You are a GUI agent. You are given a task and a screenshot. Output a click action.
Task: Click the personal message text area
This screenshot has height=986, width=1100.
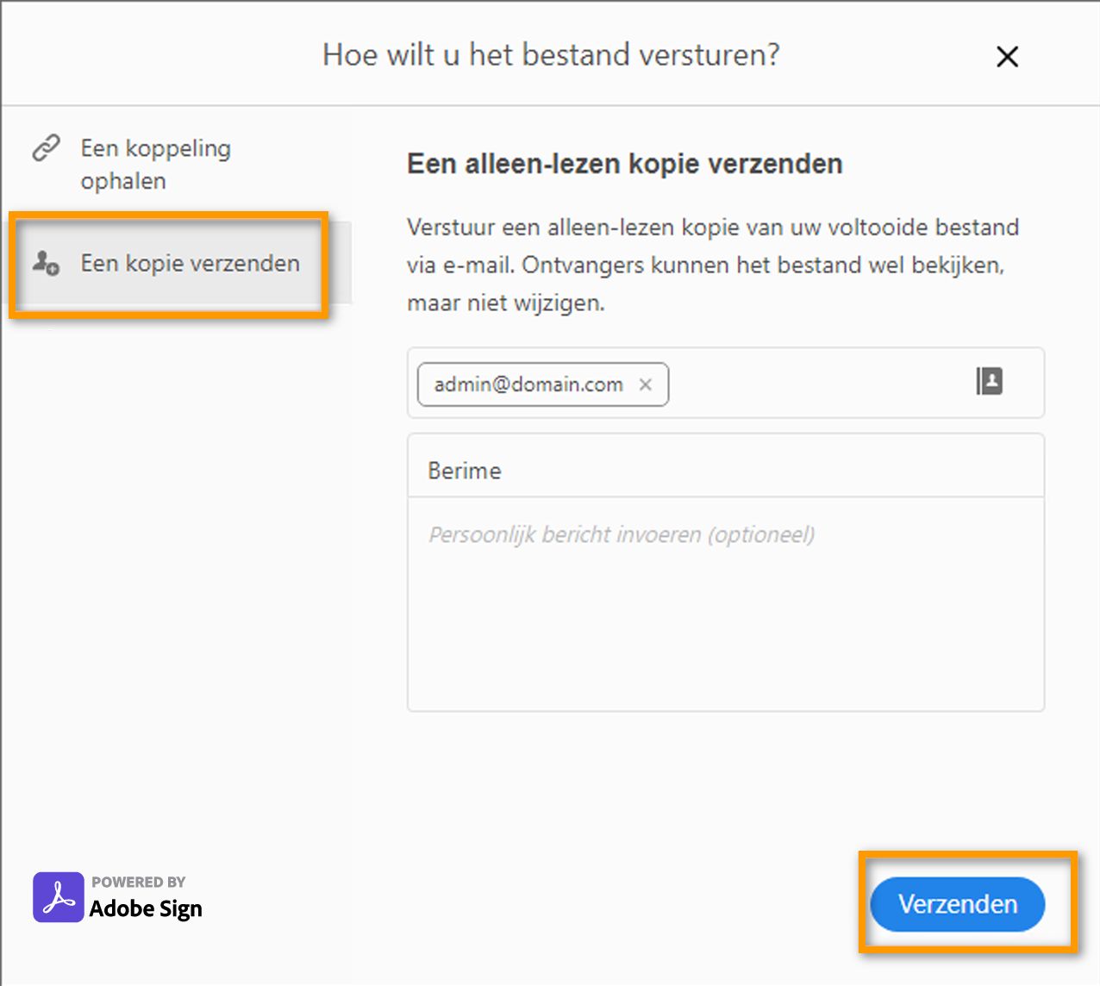pyautogui.click(x=724, y=603)
